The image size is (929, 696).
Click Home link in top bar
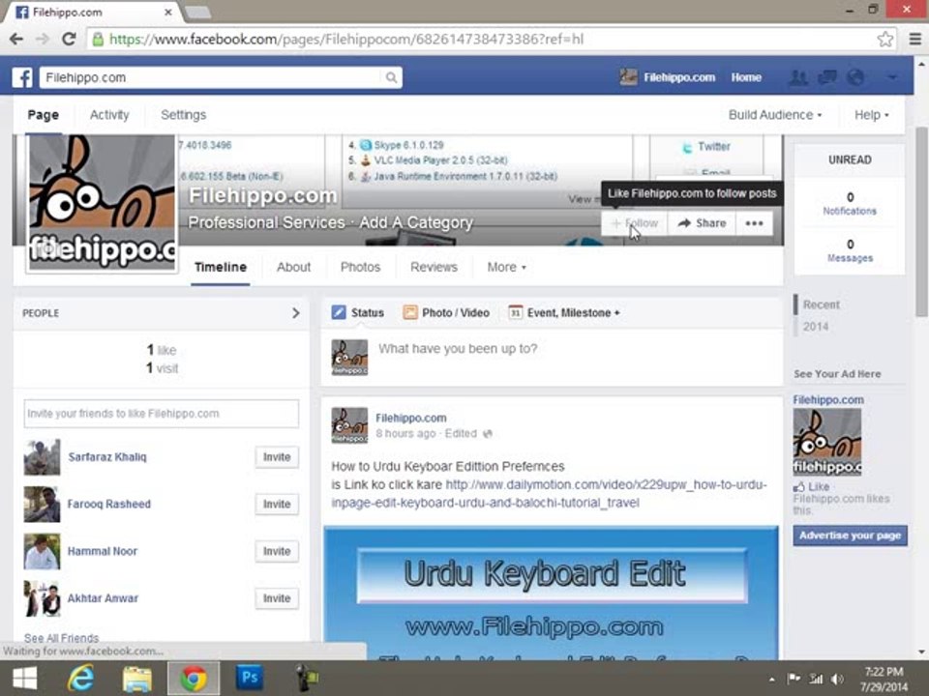click(x=746, y=77)
